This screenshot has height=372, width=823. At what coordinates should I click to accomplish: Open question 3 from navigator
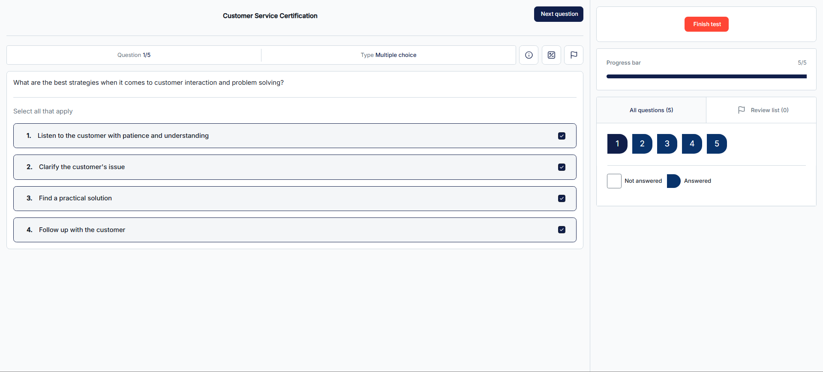[x=667, y=144]
